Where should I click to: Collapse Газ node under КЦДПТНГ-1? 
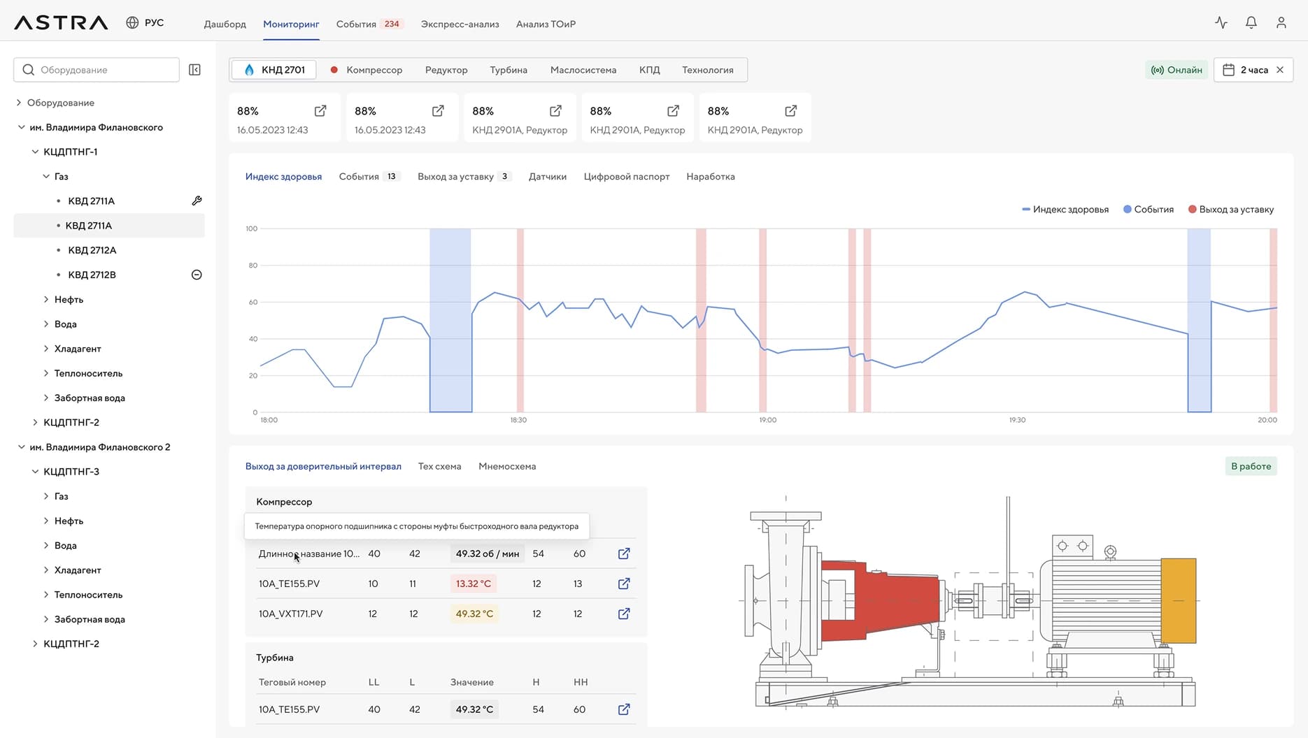point(46,176)
